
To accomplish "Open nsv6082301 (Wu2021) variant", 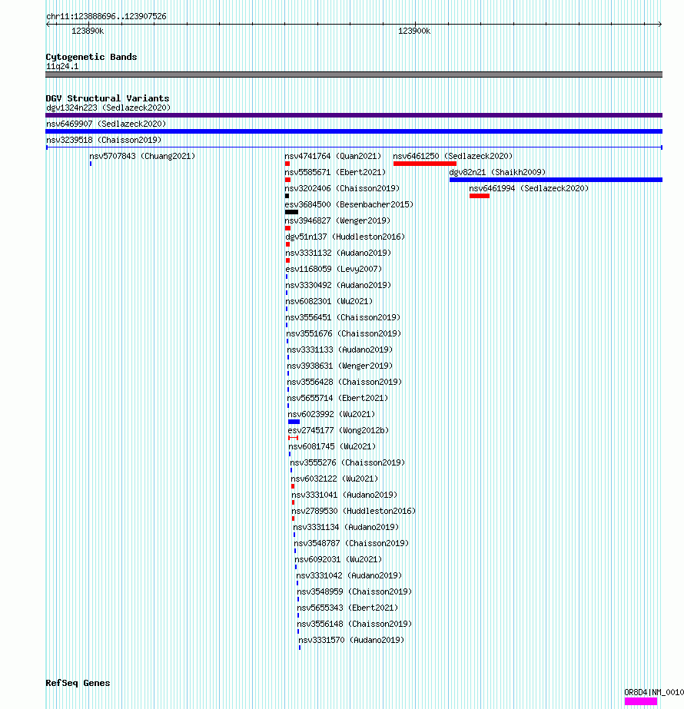I will (330, 301).
